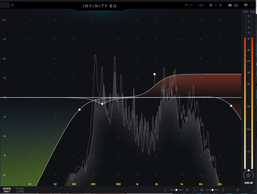The width and height of the screenshot is (257, 194).
Task: Click the -2.42 right peak level readout
Action: pos(252,12)
